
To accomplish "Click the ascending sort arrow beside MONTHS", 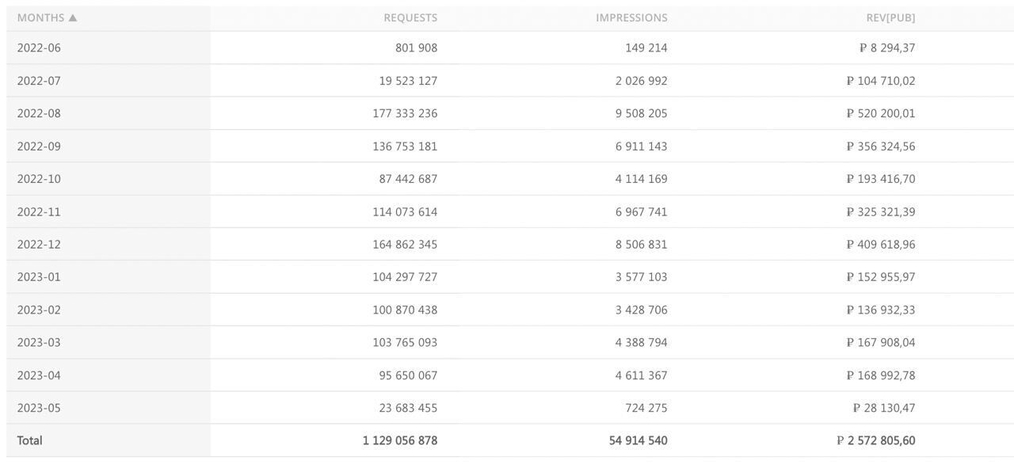I will tap(73, 17).
